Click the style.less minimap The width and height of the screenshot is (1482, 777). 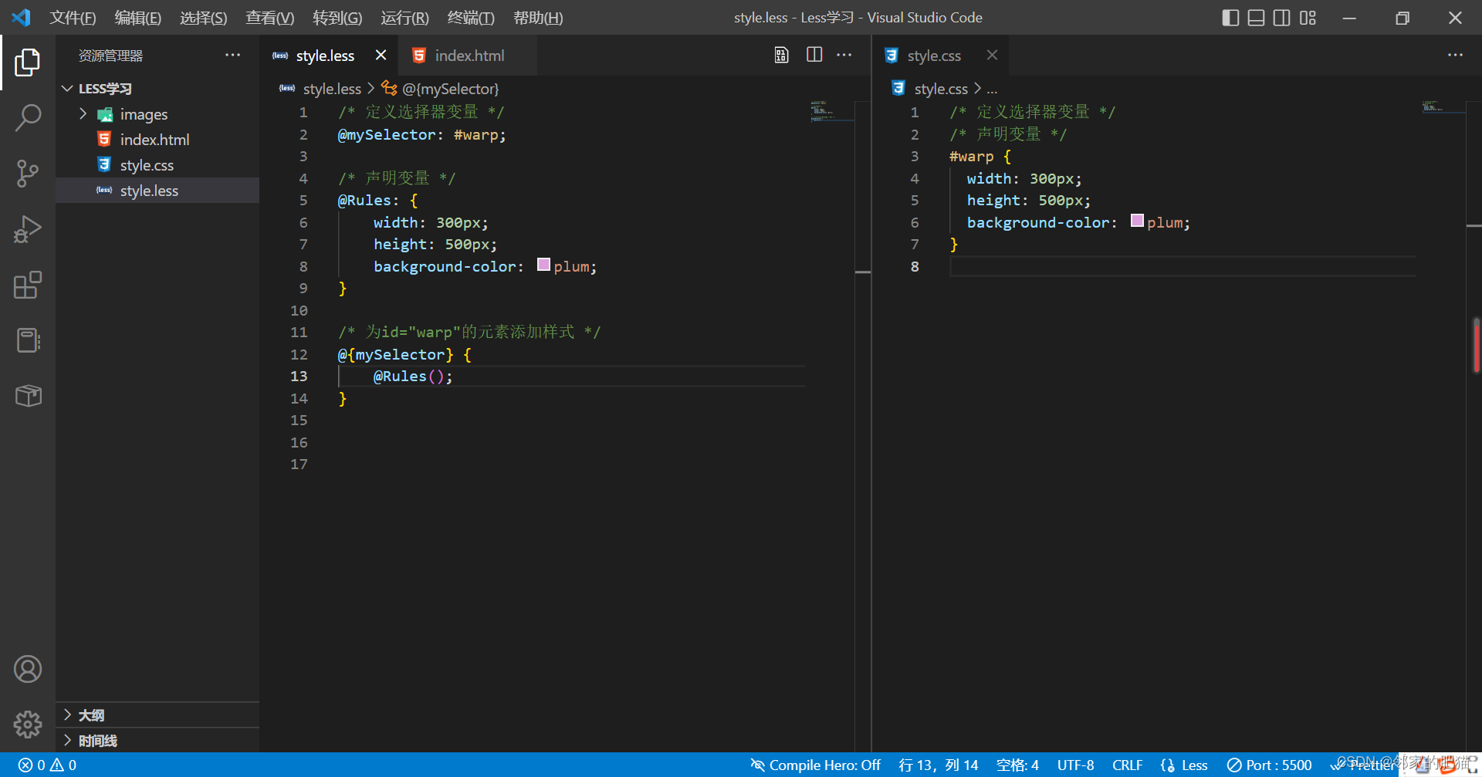(x=832, y=111)
